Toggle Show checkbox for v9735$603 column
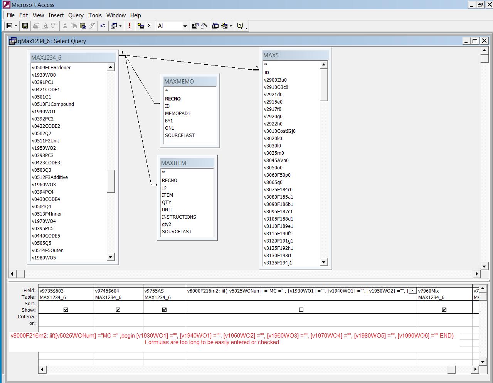493x383 pixels. [x=66, y=310]
